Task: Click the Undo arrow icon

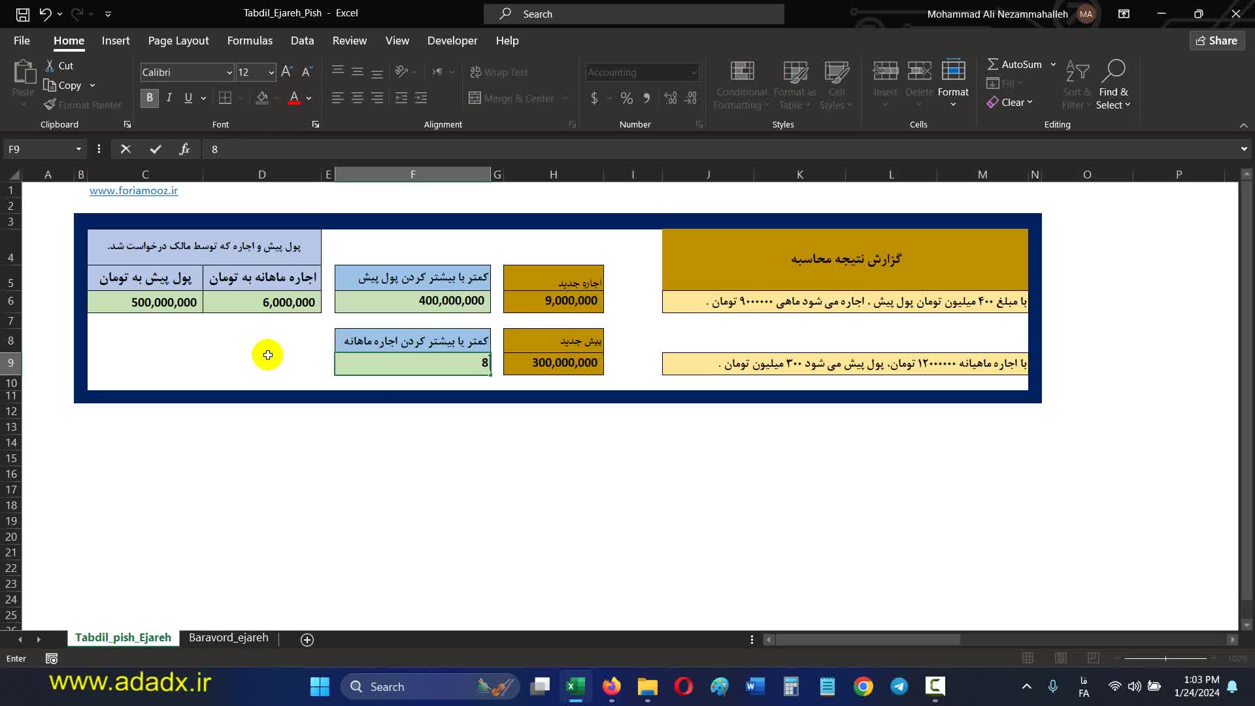Action: pos(44,14)
